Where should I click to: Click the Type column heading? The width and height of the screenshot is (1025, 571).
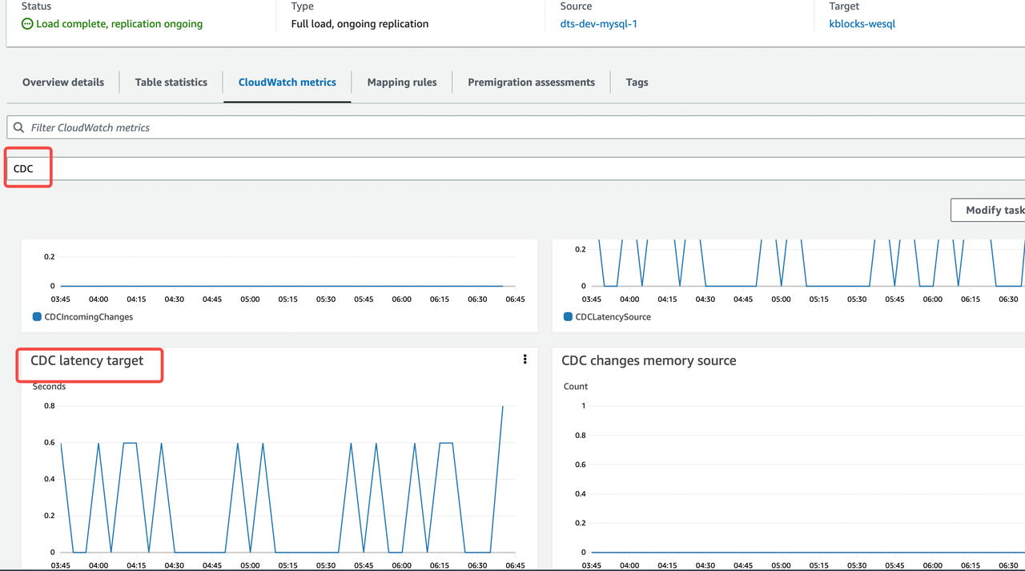[303, 6]
